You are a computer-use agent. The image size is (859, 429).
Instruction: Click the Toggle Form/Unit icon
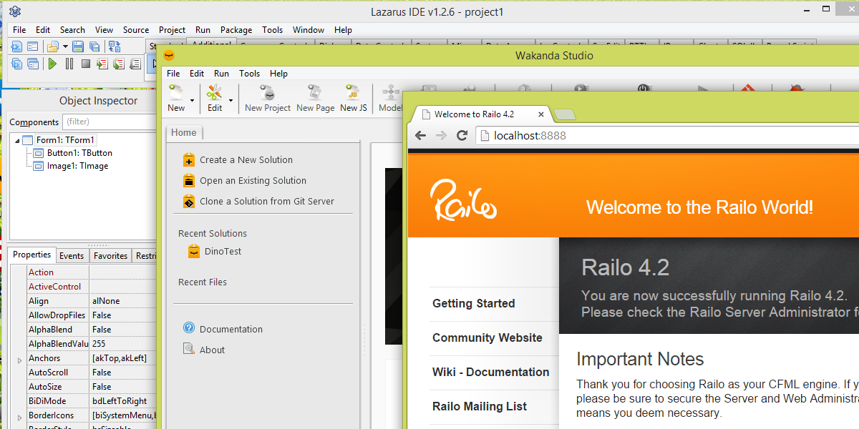pos(114,47)
